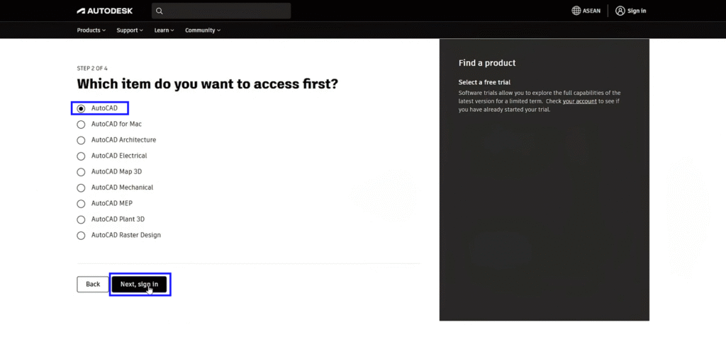Click the user profile sign-in icon
Image resolution: width=726 pixels, height=339 pixels.
click(620, 11)
